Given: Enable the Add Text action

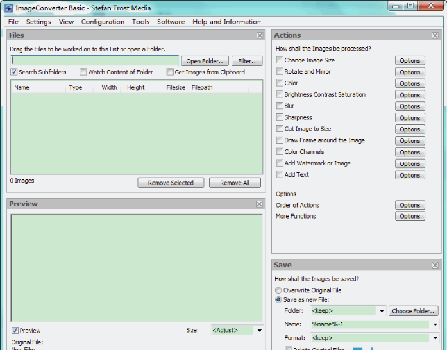Looking at the screenshot, I should [280, 174].
